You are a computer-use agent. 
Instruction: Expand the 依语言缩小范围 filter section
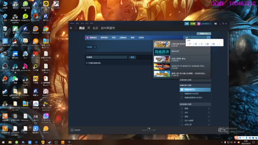(195, 80)
